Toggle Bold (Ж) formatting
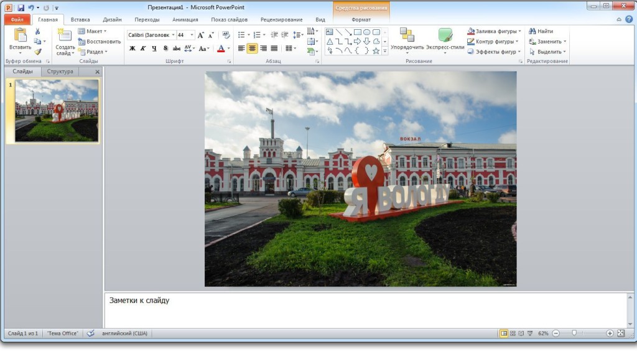The image size is (637, 351). click(132, 49)
